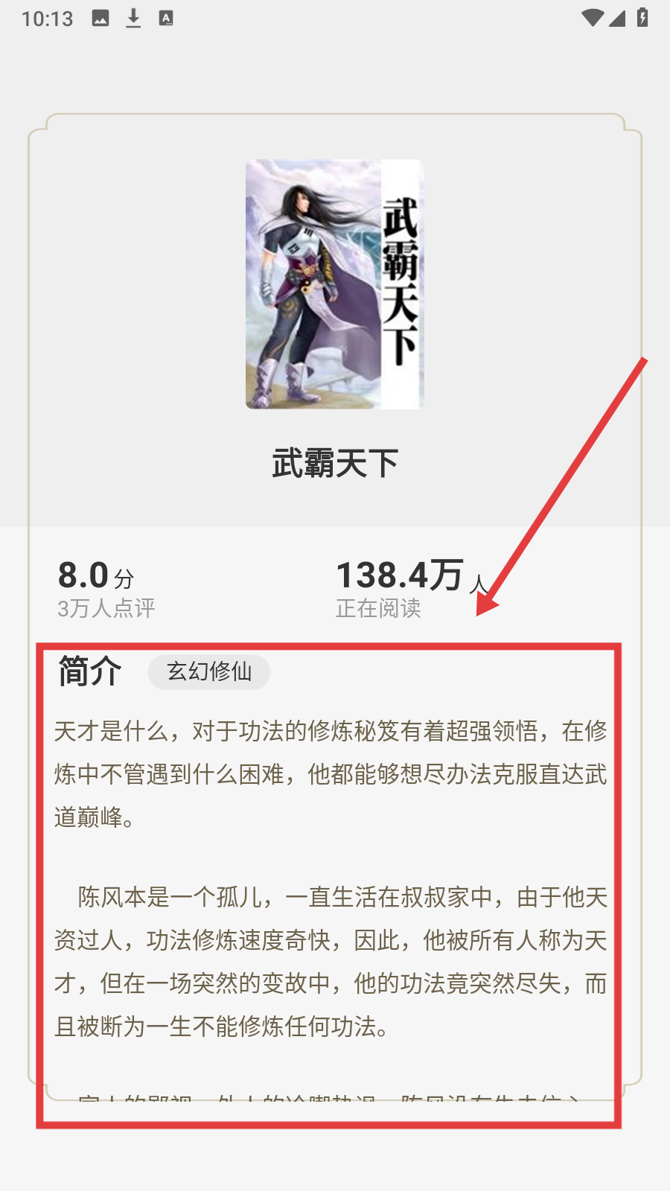Tap the 武霸天下 book cover image
This screenshot has width=670, height=1191.
pyautogui.click(x=335, y=284)
